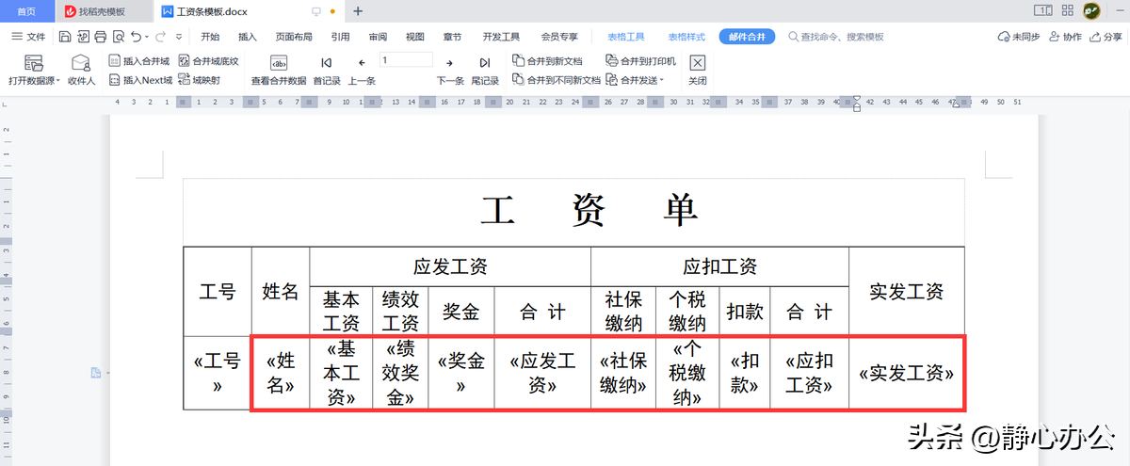
Task: Switch to the 首页 home tab
Action: [28, 11]
